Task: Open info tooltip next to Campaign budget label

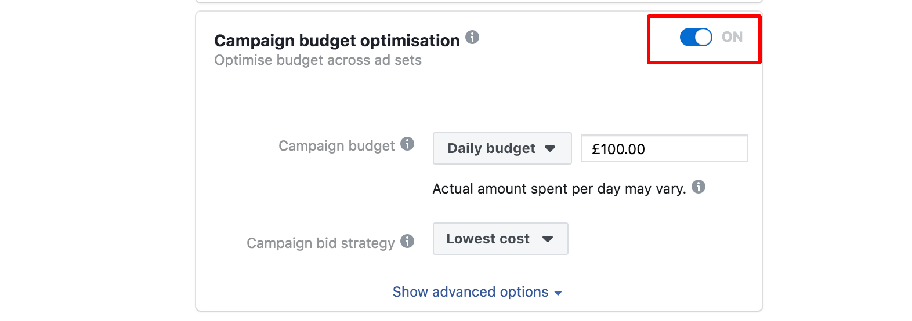Action: click(407, 144)
